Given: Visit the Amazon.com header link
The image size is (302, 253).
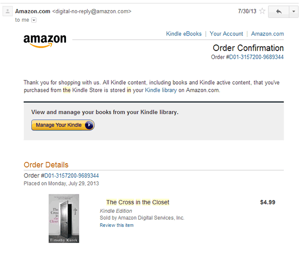Looking at the screenshot, I should pos(268,34).
